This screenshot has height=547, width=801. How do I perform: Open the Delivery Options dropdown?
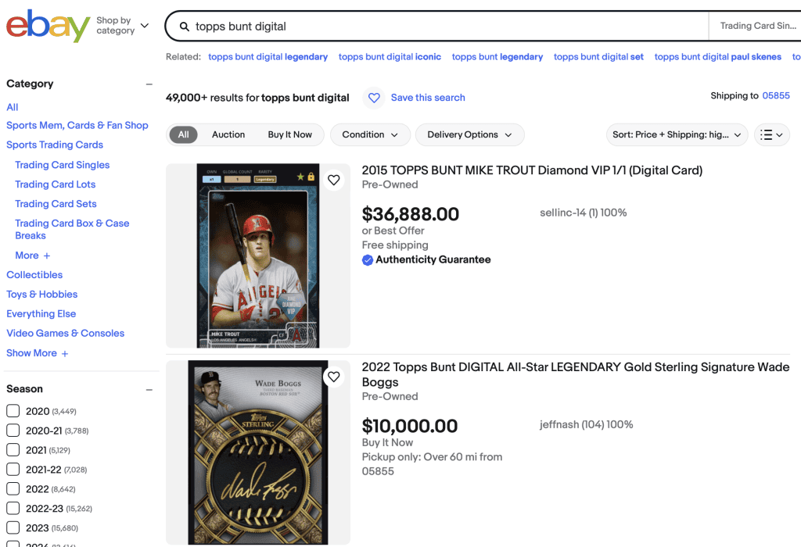tap(469, 134)
